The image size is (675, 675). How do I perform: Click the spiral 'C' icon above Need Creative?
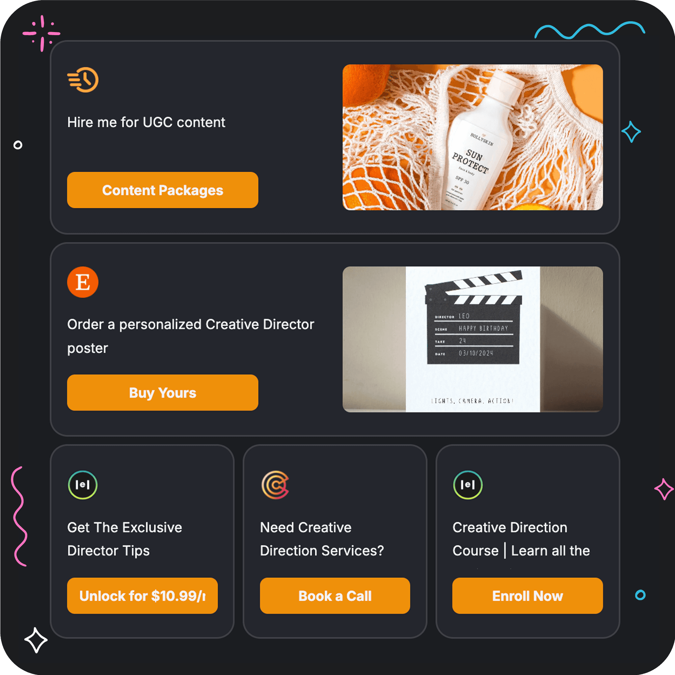pyautogui.click(x=275, y=485)
